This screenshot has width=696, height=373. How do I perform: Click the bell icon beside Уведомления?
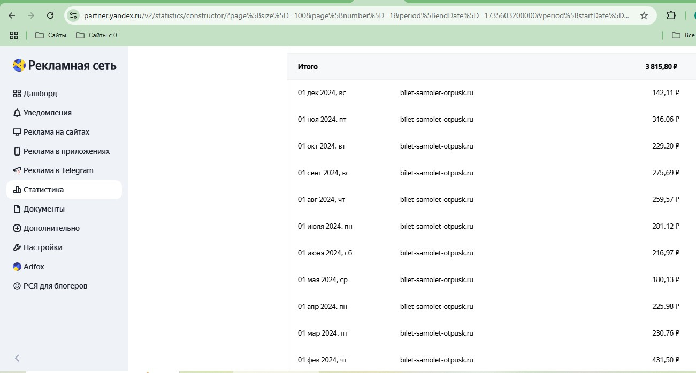(x=17, y=113)
